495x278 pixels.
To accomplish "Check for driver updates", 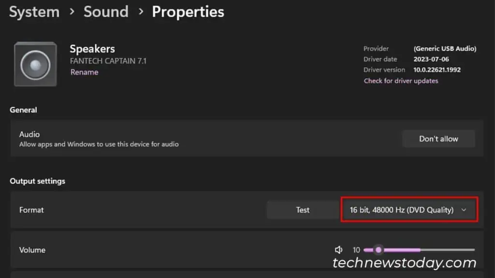I will click(x=401, y=81).
